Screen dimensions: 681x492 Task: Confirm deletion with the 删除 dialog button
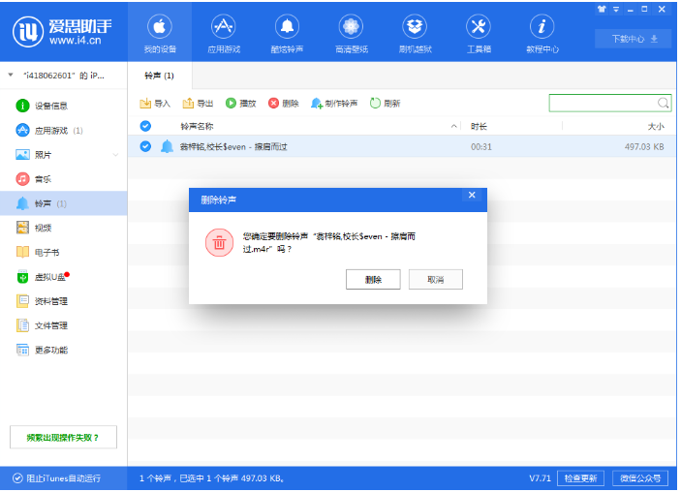373,279
